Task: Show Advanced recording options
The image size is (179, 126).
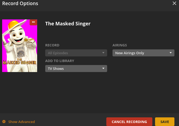Action: pyautogui.click(x=21, y=122)
